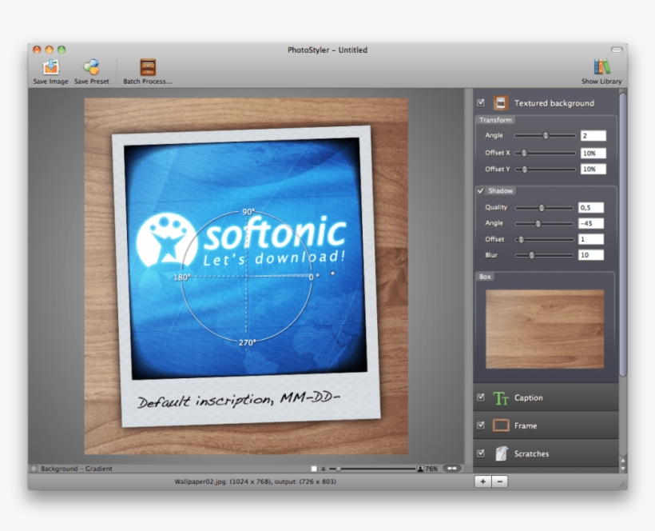Click the 90° label on angle dial

[x=248, y=212]
